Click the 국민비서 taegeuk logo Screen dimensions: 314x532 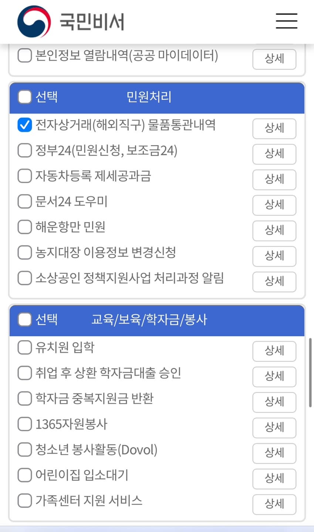[x=33, y=21]
